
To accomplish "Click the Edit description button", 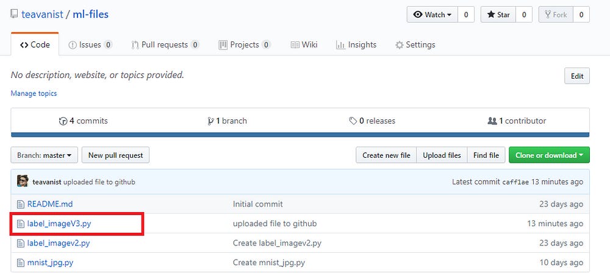I will (577, 76).
